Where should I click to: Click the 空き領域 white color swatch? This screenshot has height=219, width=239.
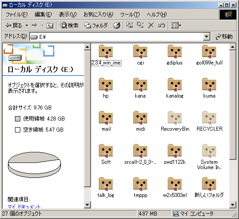coord(18,130)
